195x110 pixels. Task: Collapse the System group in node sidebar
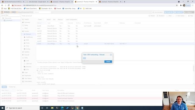tap(27, 31)
